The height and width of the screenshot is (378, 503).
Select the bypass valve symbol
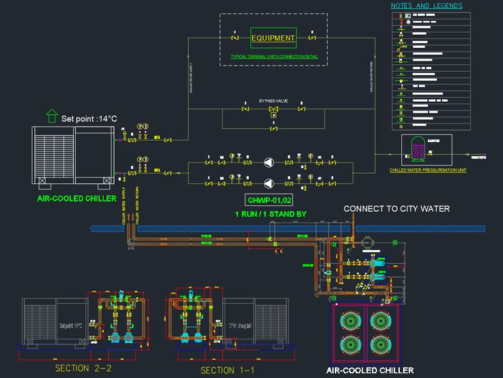point(273,109)
